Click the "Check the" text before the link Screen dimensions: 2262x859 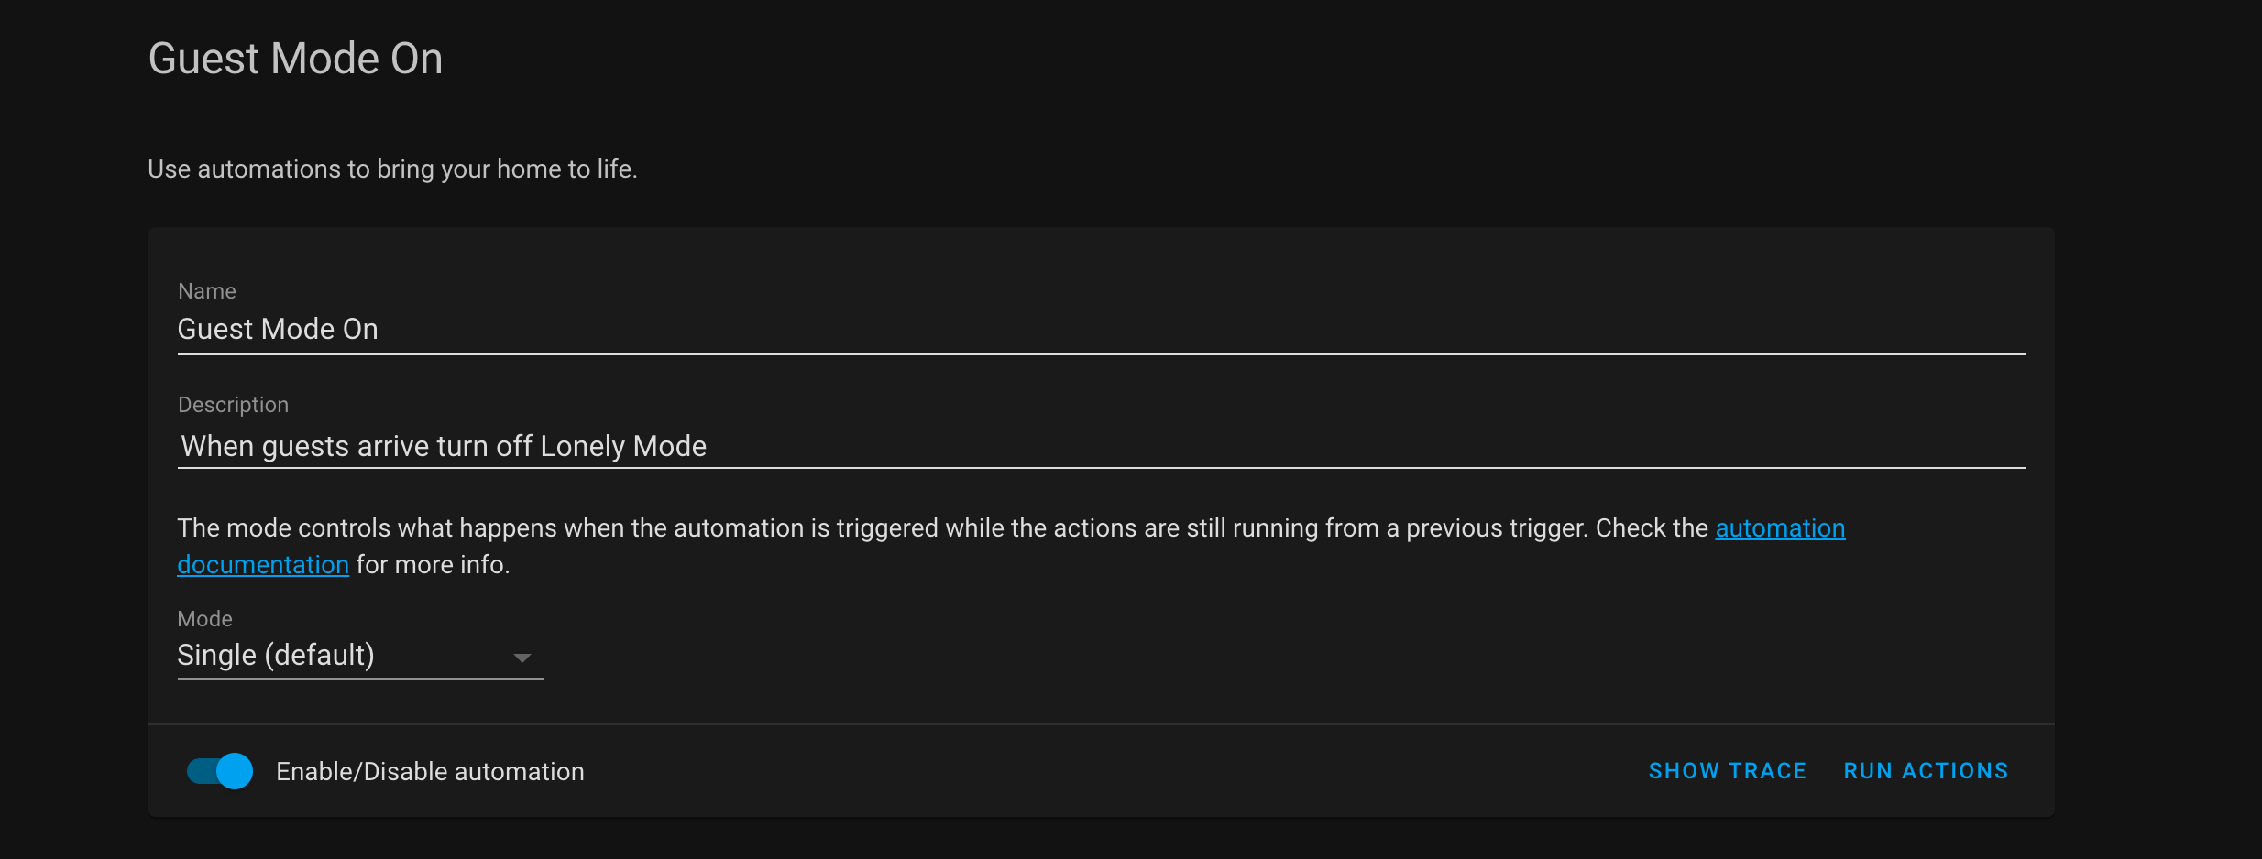[x=1652, y=528]
